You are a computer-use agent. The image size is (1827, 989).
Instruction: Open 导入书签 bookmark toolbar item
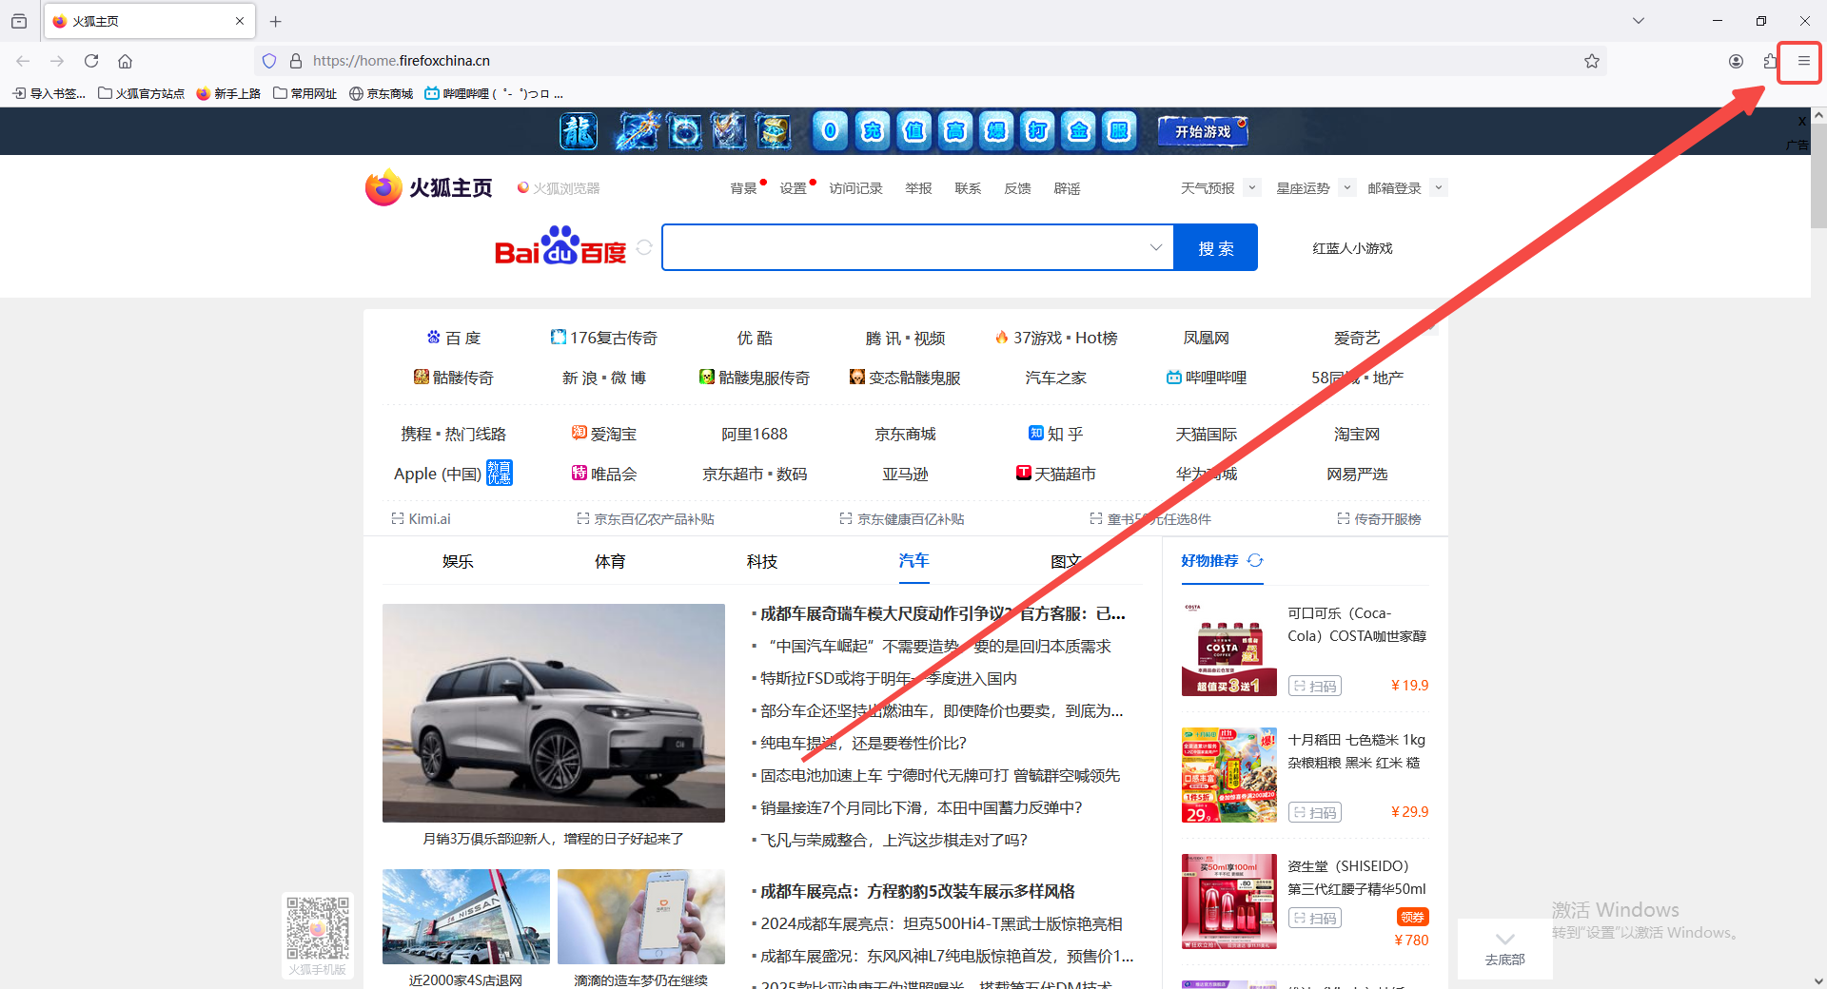(49, 93)
